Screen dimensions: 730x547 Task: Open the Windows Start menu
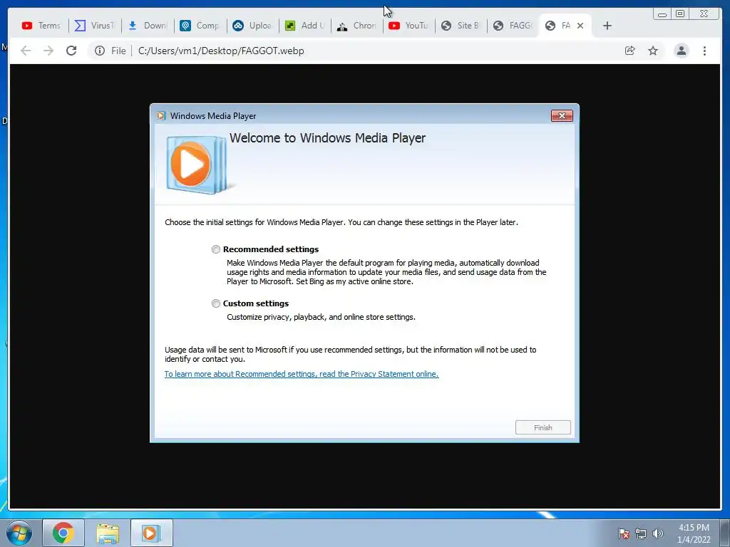point(19,533)
